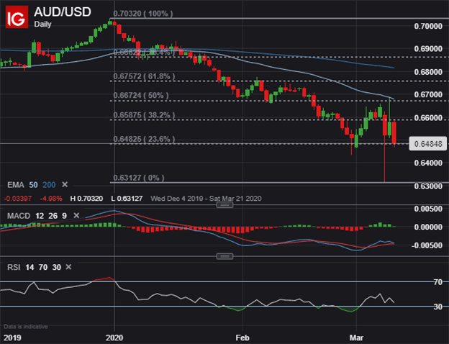Click the MACD -0.00500 axis label
The height and width of the screenshot is (344, 449).
point(427,245)
